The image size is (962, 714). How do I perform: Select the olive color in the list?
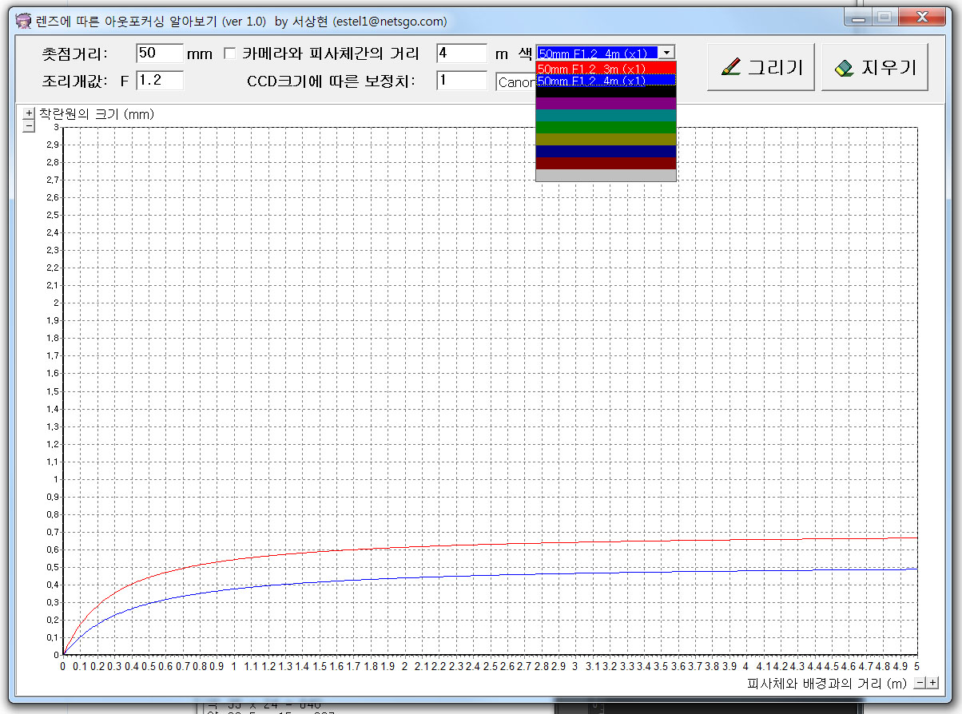pos(606,140)
